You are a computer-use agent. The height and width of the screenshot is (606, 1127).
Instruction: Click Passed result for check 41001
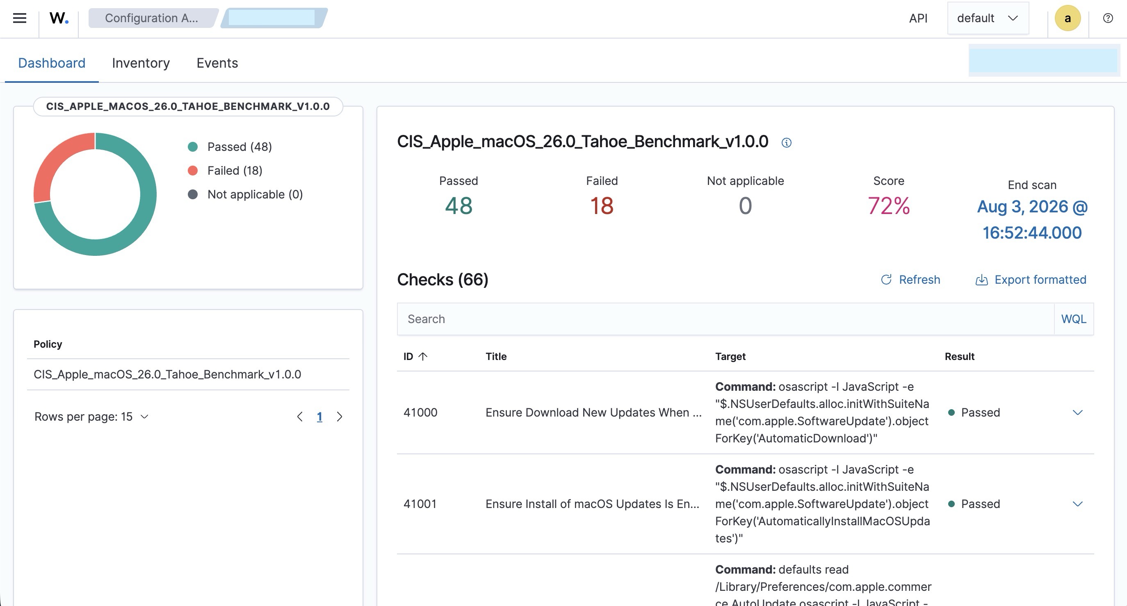[974, 503]
